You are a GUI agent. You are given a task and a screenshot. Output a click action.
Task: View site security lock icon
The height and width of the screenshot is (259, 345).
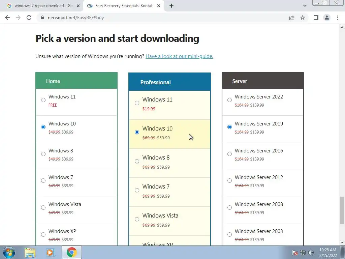tap(42, 18)
